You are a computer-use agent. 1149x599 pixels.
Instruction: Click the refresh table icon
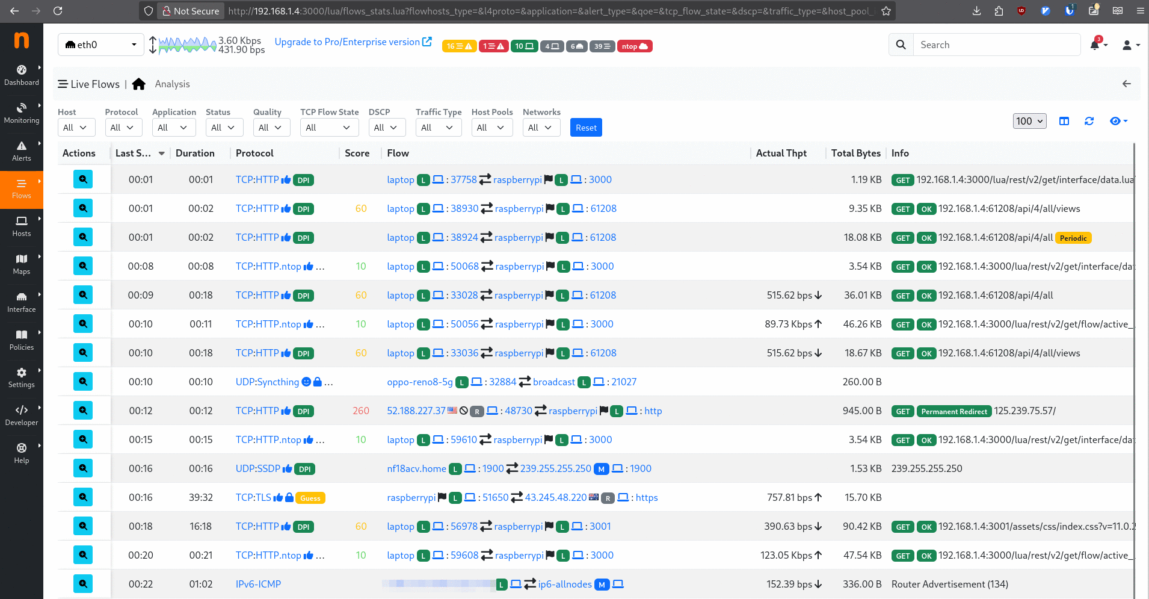[1089, 121]
